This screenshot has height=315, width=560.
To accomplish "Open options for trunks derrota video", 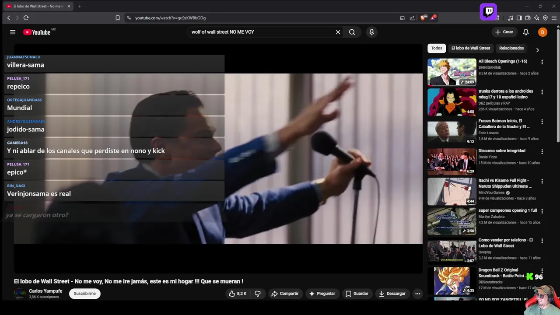I will tap(542, 92).
